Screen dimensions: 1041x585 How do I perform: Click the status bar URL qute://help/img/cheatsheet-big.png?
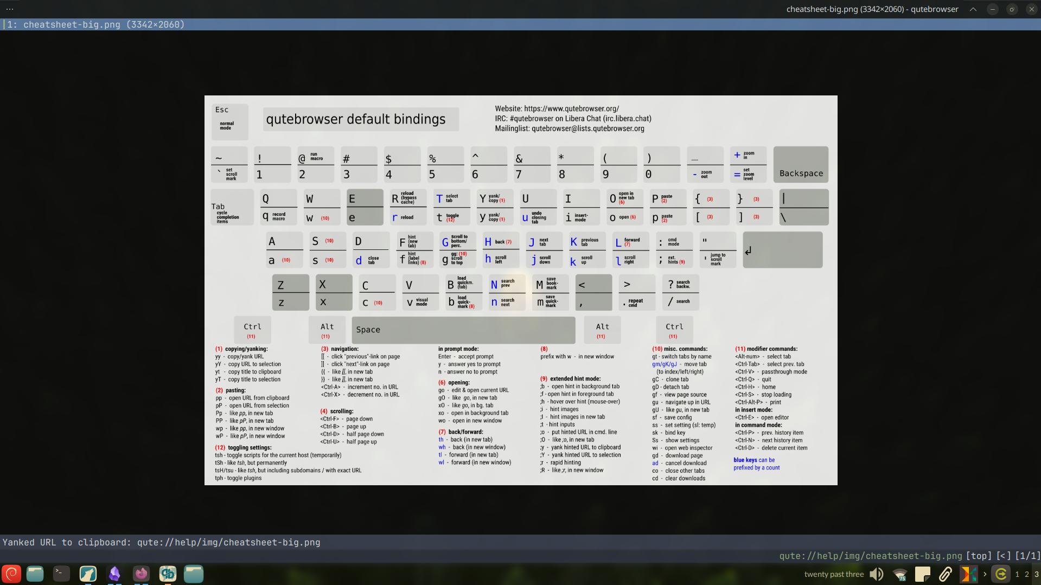[871, 556]
